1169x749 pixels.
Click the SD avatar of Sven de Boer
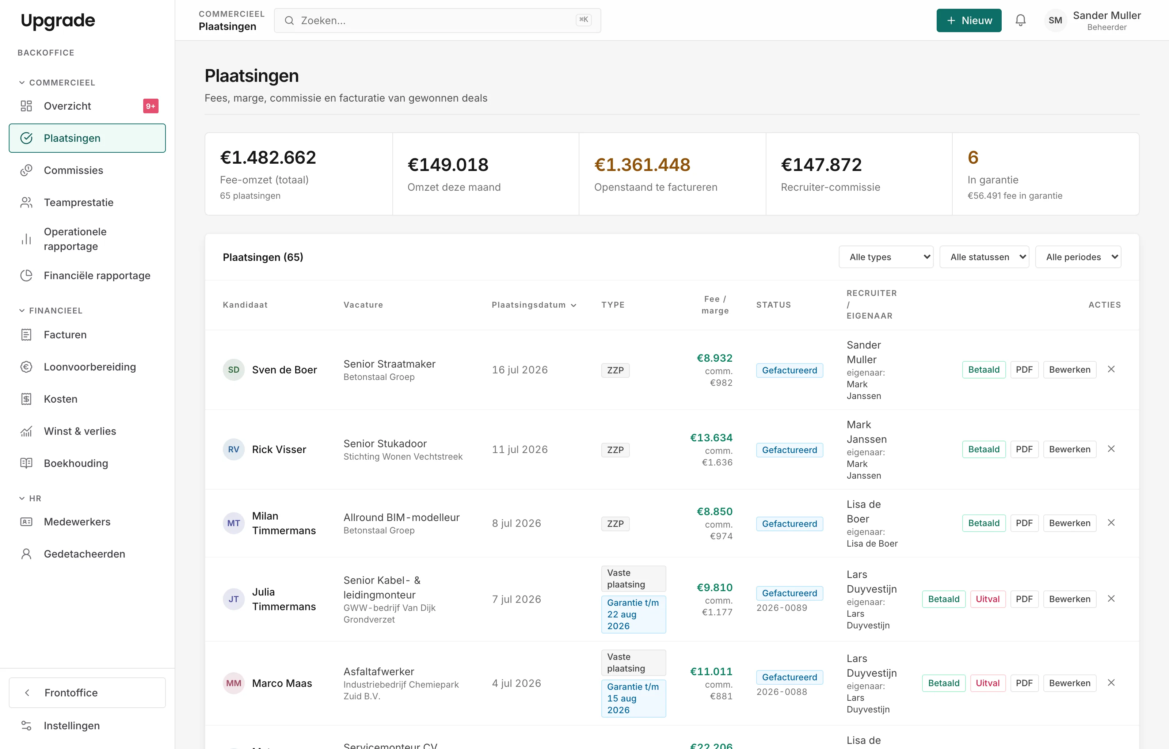233,370
